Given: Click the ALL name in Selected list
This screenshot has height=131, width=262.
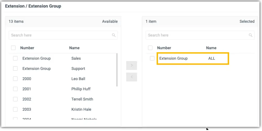Looking at the screenshot, I should point(211,58).
